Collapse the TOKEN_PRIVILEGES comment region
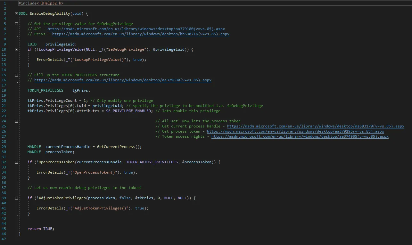The height and width of the screenshot is (245, 412). [16, 75]
